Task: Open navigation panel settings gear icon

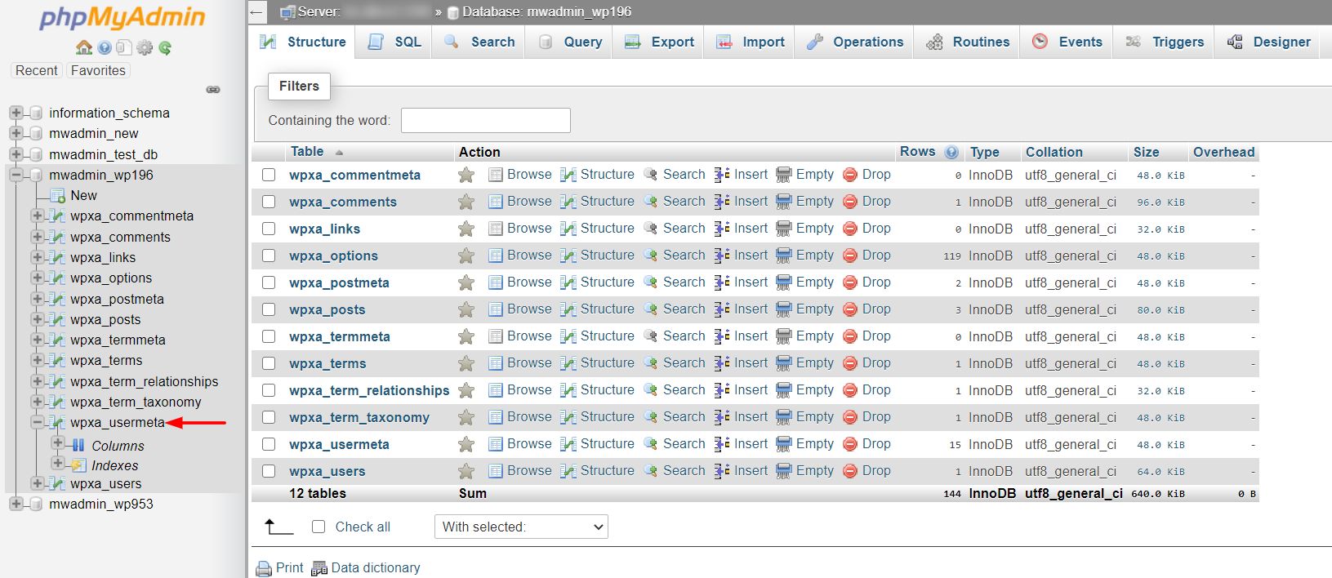Action: (145, 47)
